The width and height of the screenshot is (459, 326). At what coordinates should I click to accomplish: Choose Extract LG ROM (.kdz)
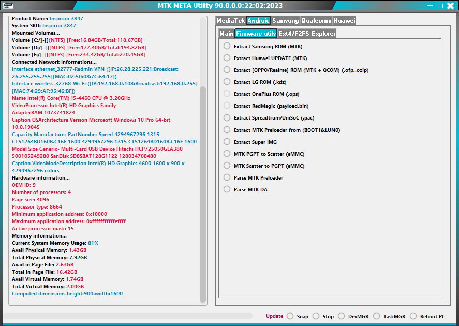pos(226,82)
